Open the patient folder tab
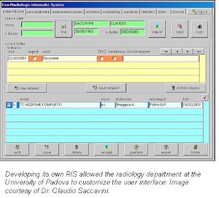Screen dimensions: 219x198 [x=13, y=11]
